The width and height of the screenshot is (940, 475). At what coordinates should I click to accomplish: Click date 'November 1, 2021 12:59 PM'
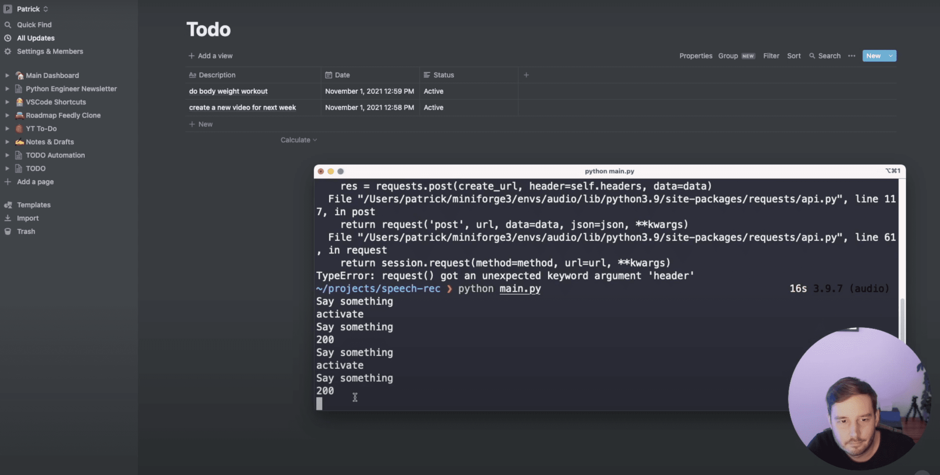[369, 91]
